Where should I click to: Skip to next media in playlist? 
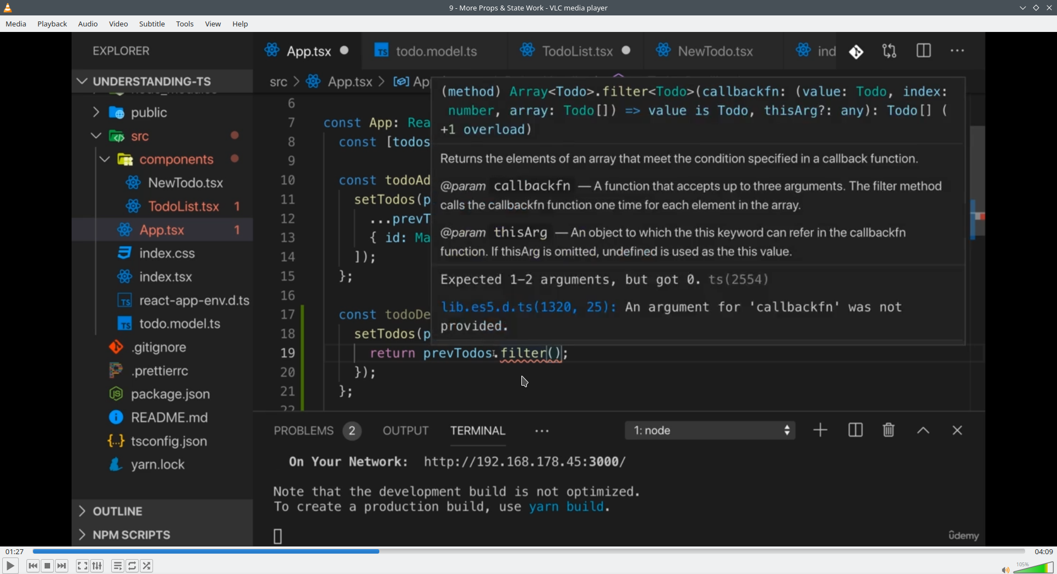[x=62, y=566]
